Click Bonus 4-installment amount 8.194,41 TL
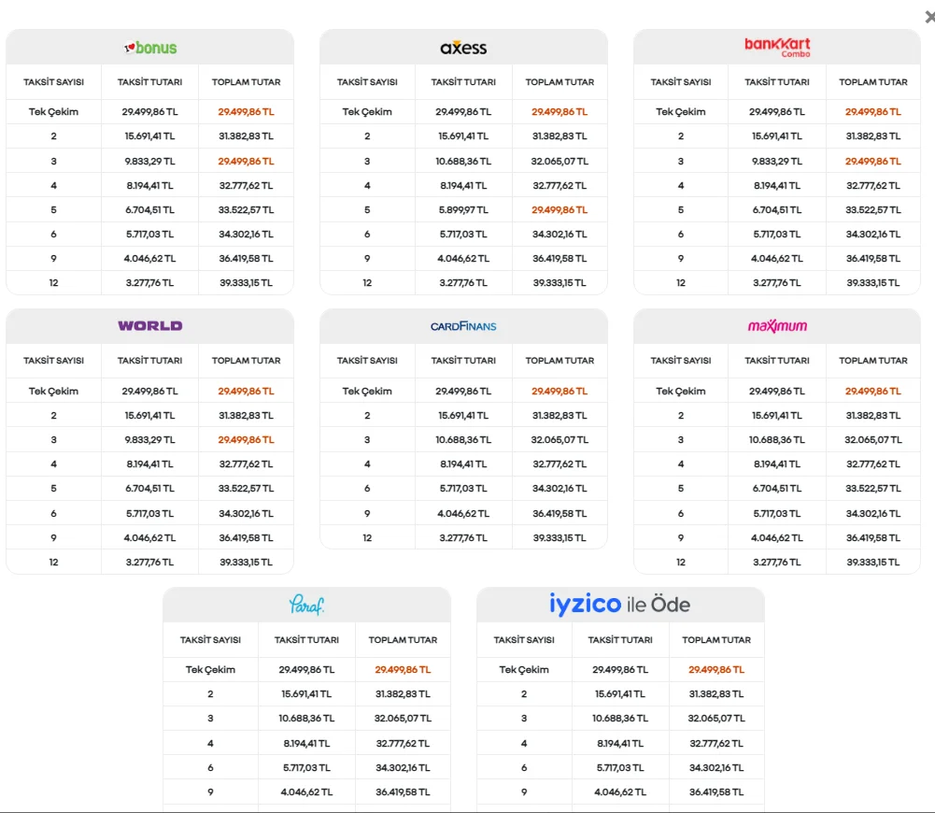The height and width of the screenshot is (813, 935). (149, 186)
